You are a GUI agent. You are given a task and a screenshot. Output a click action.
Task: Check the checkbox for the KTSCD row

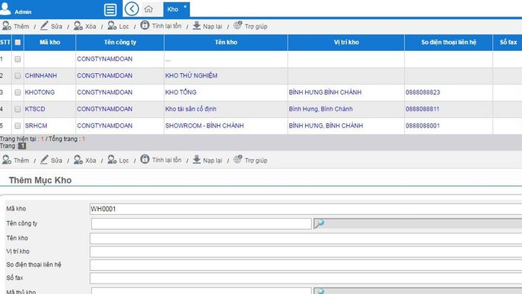[x=18, y=109]
